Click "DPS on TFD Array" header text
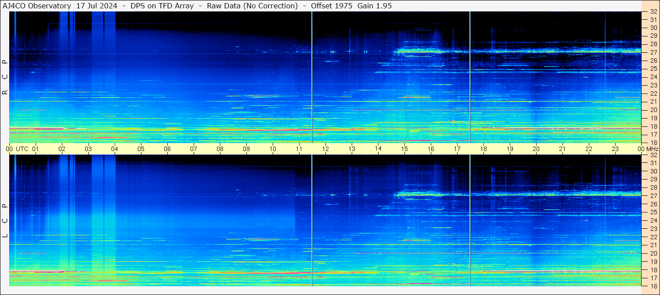The image size is (660, 295). point(162,6)
